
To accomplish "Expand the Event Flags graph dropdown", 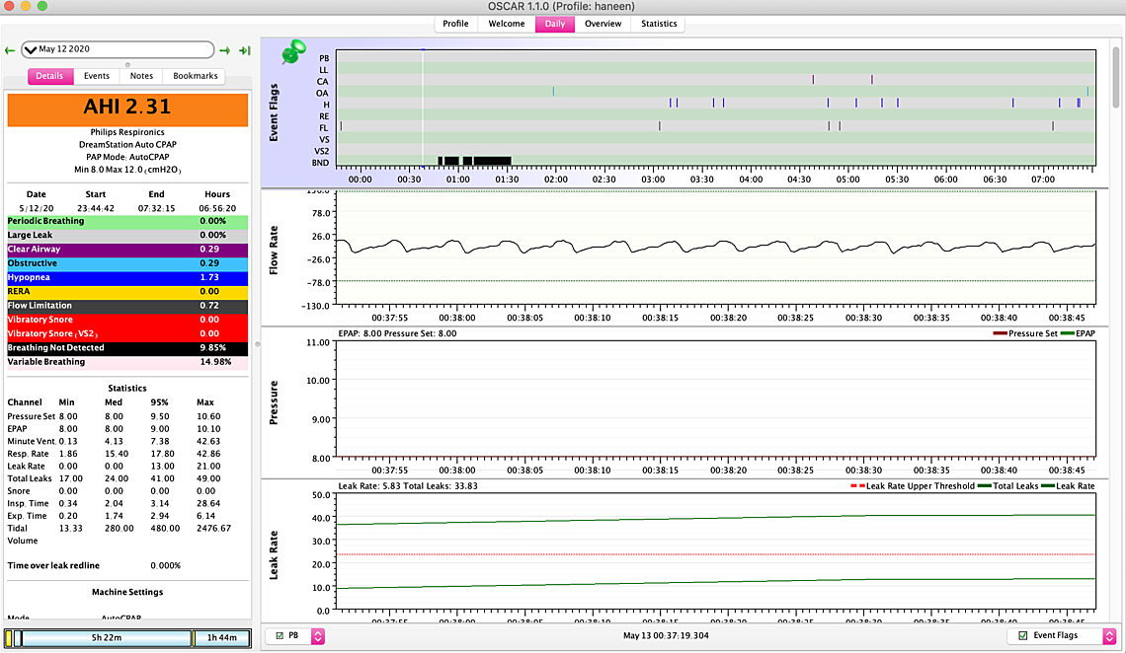I will 1109,636.
